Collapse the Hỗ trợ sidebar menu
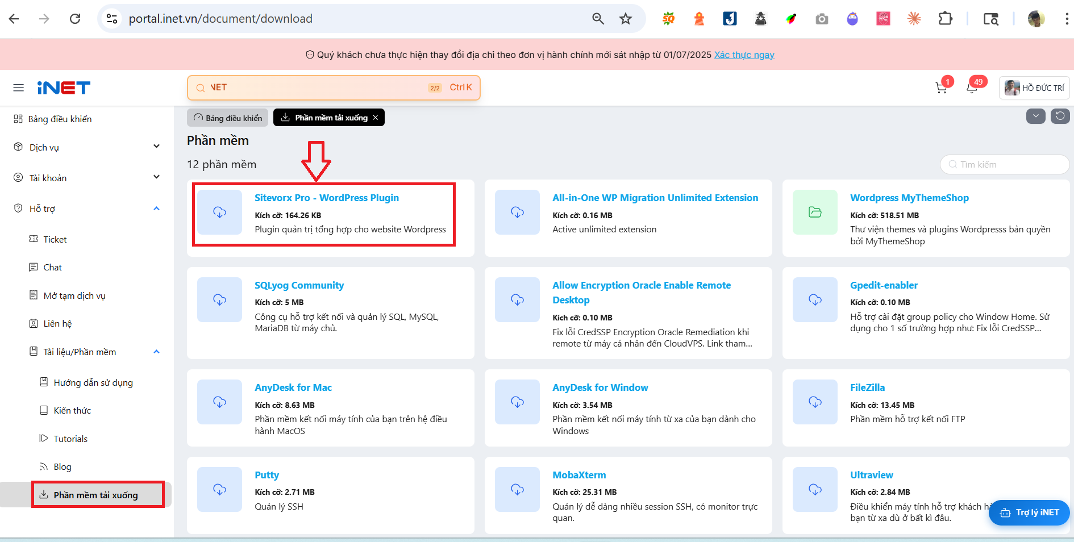Viewport: 1074px width, 542px height. (x=87, y=209)
